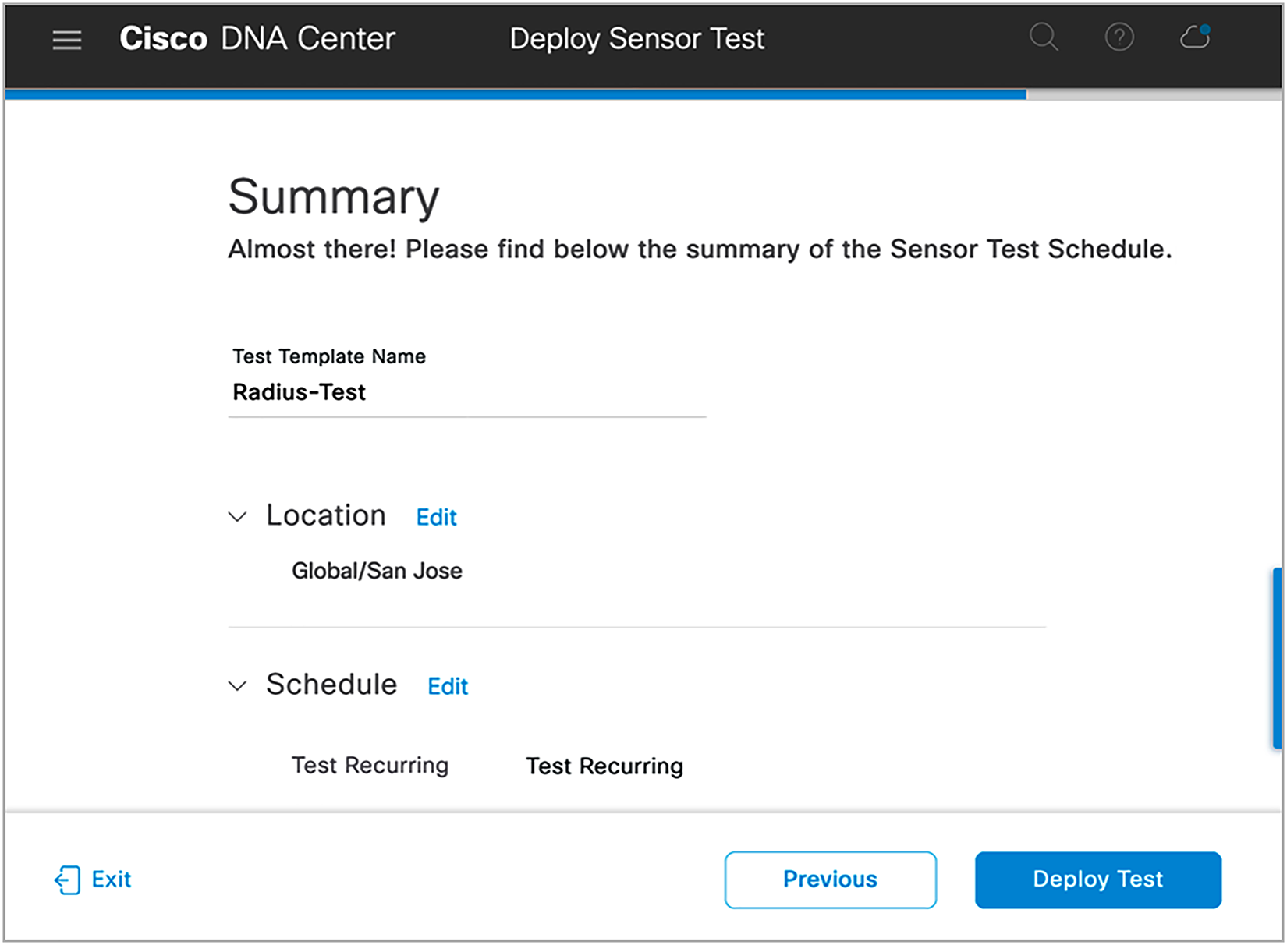Click the "Almost there!" summary description
The width and height of the screenshot is (1287, 945).
point(700,249)
